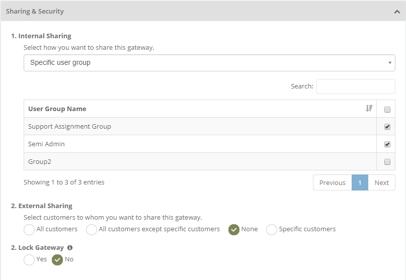Select the All customers radio option
Image resolution: width=406 pixels, height=280 pixels.
pos(29,230)
